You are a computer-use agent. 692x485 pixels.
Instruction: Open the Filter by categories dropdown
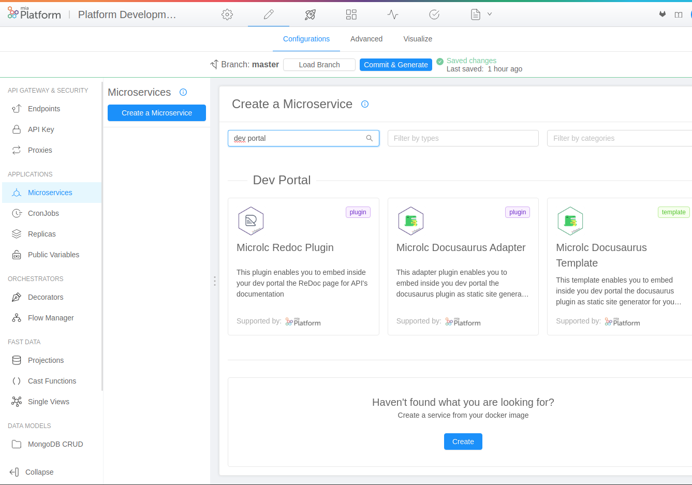click(619, 138)
